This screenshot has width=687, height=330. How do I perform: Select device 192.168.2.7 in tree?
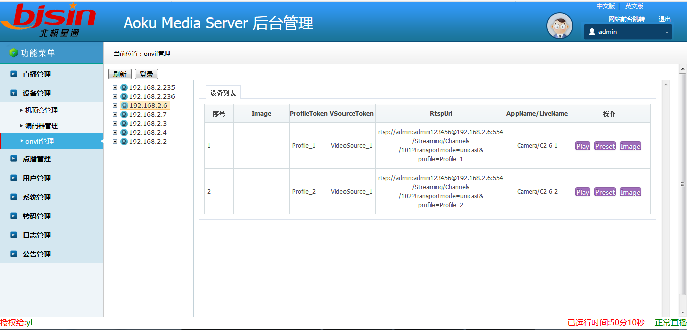point(148,115)
